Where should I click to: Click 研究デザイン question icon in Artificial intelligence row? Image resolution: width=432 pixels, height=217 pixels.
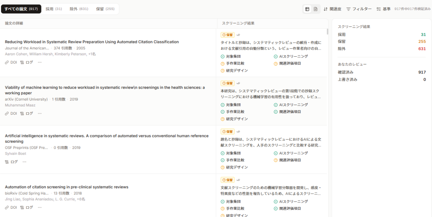pyautogui.click(x=222, y=168)
